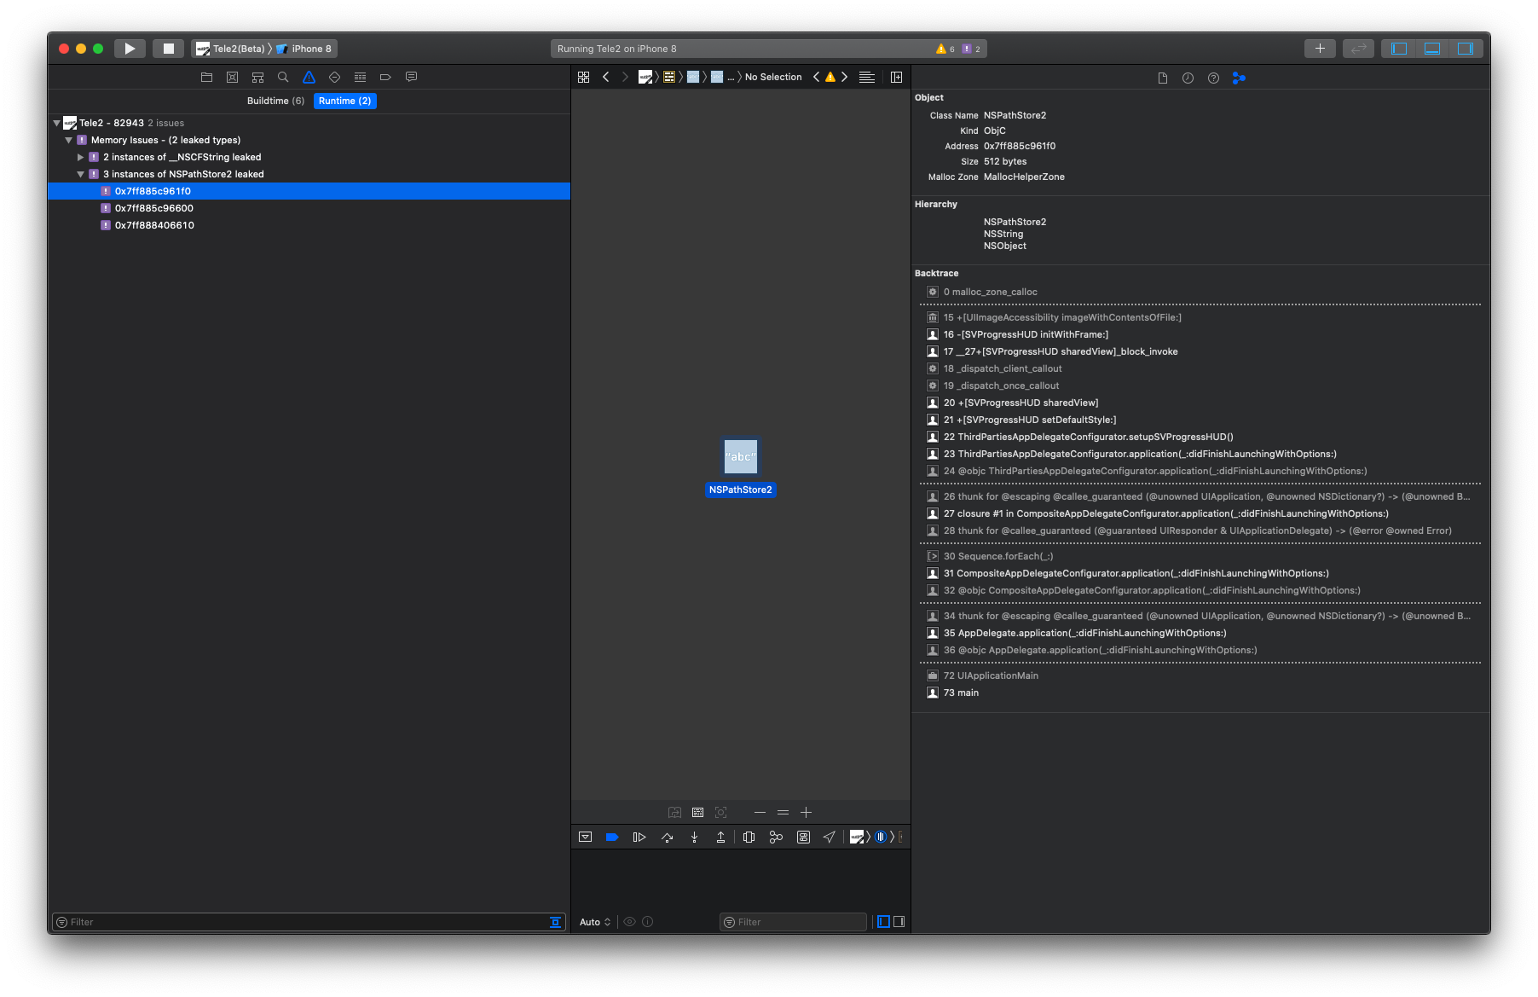Add an editor on the right
Viewport: 1538px width, 997px height.
click(x=896, y=77)
